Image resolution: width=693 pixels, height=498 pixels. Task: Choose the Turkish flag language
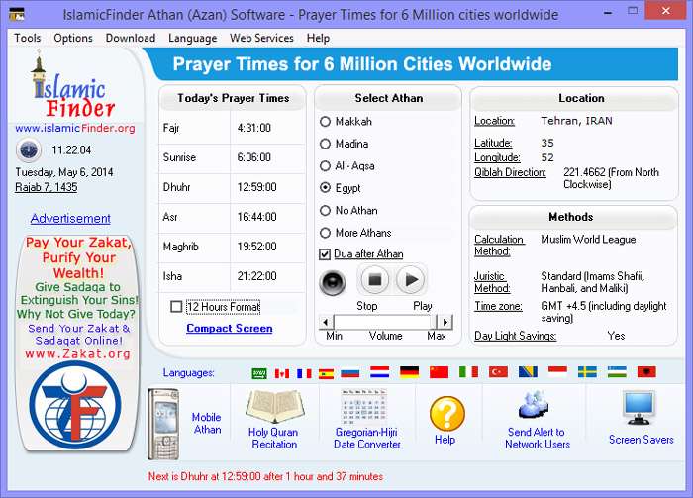[x=498, y=372]
